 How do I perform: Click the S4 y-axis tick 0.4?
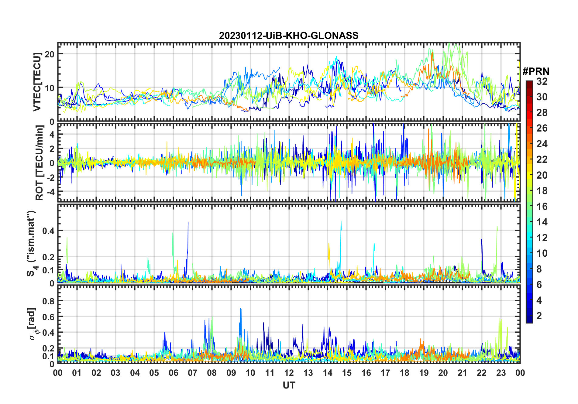pyautogui.click(x=48, y=231)
